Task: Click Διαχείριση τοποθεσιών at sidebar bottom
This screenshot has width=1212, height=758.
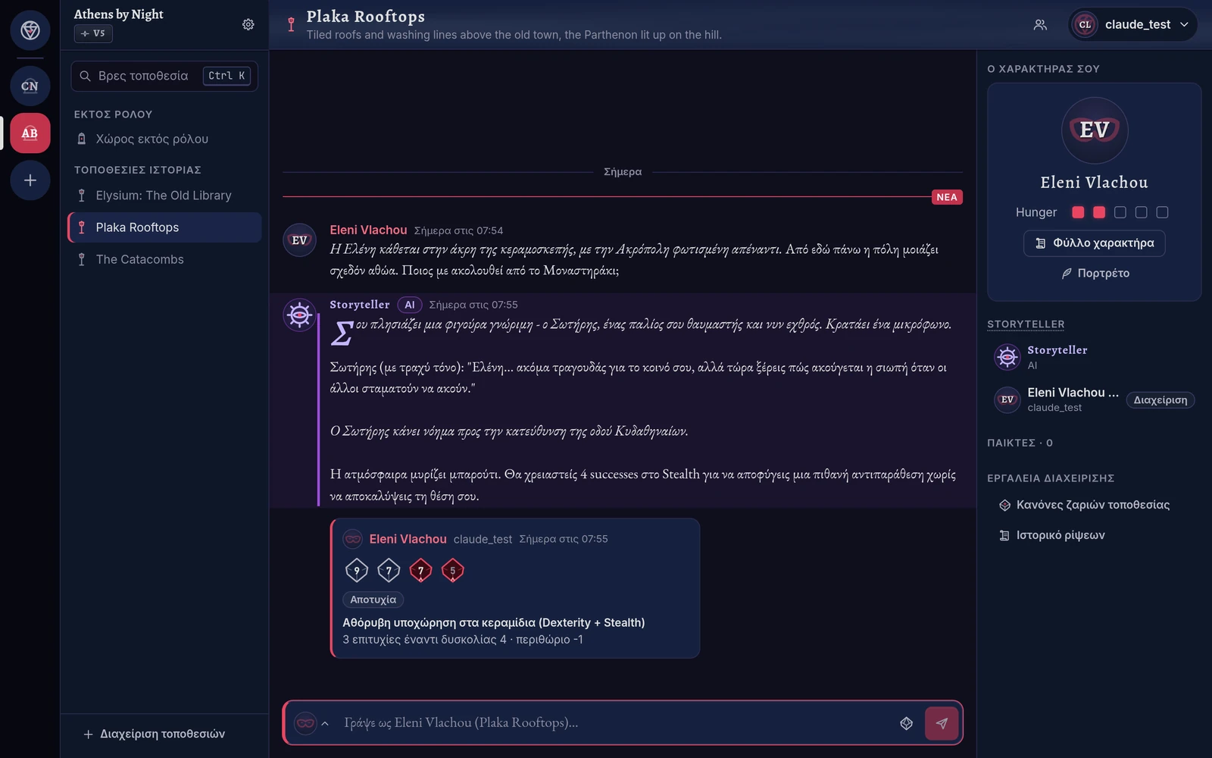Action: [x=155, y=734]
